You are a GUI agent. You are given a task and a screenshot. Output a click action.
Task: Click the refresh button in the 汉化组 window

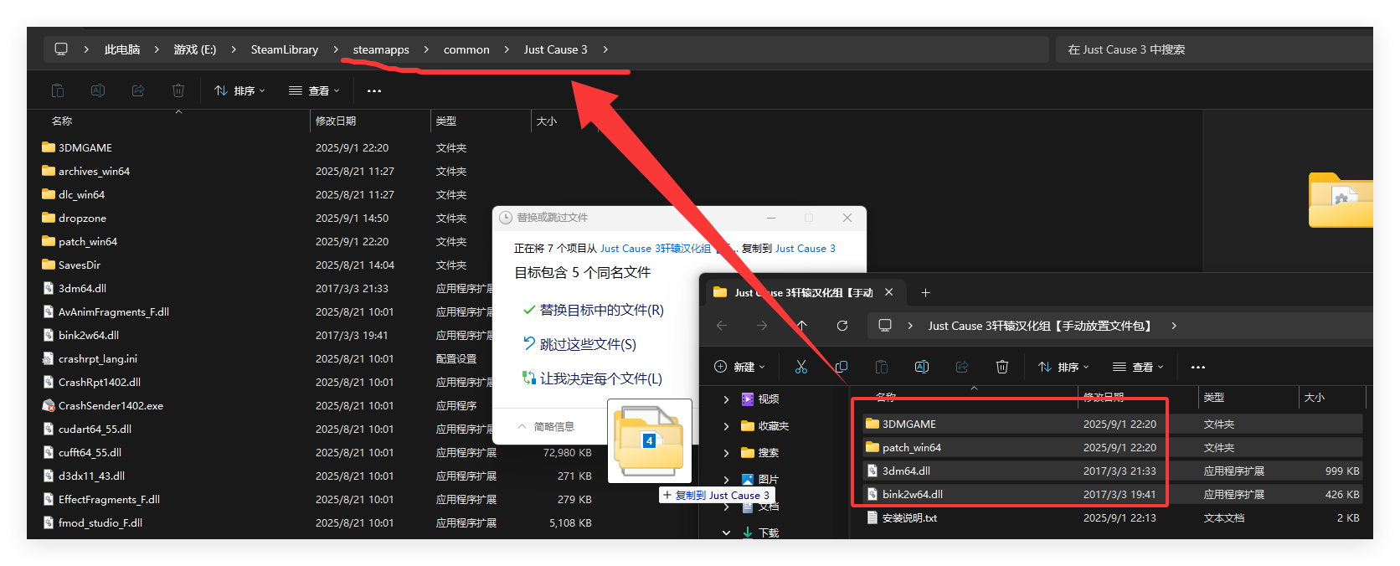click(x=842, y=326)
